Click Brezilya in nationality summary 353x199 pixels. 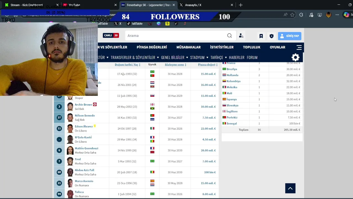tap(232, 69)
